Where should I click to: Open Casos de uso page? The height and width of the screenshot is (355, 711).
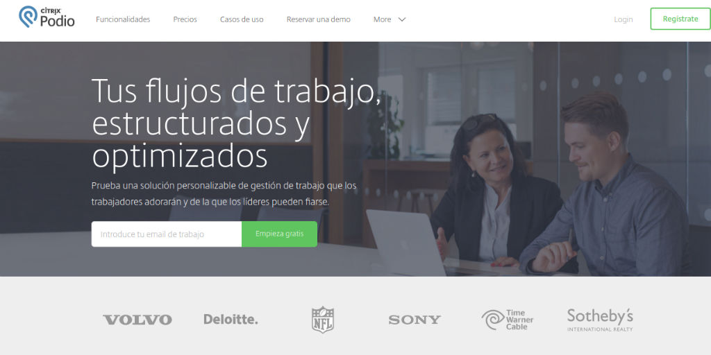242,19
